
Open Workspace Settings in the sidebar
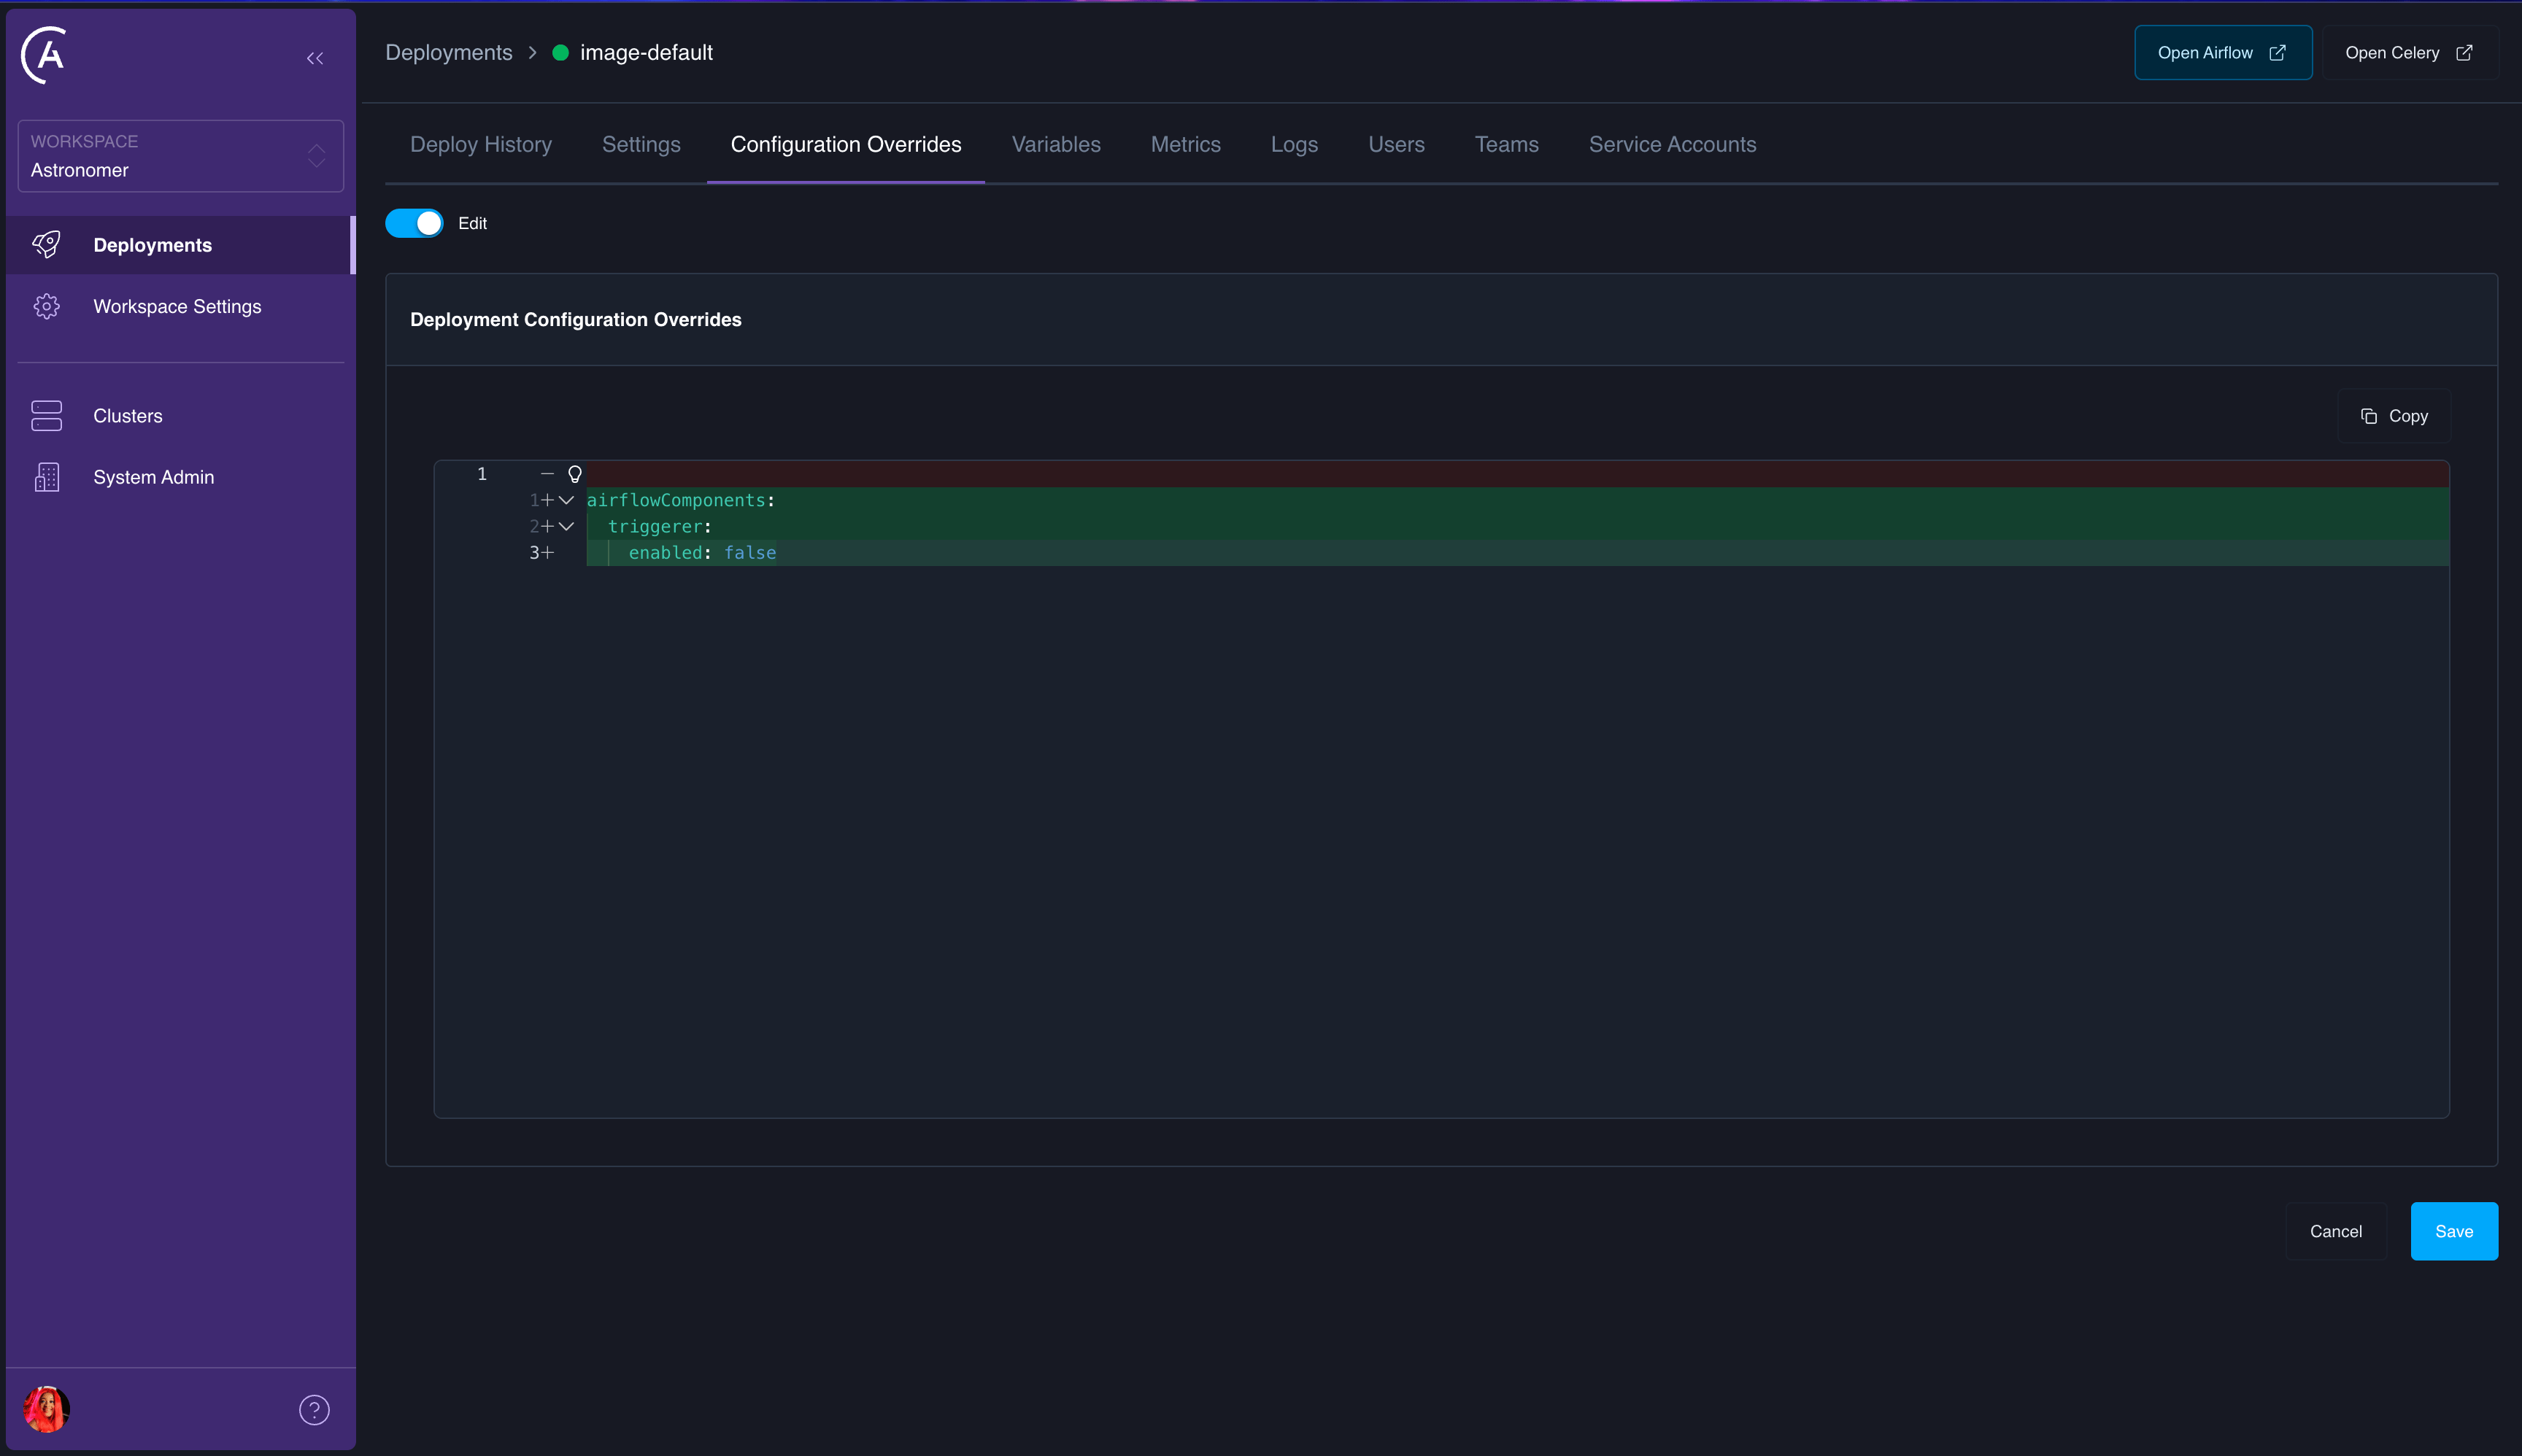[x=180, y=306]
